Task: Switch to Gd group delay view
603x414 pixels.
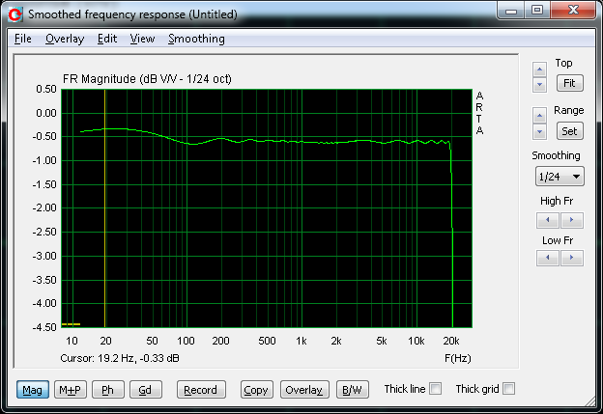Action: pos(146,390)
